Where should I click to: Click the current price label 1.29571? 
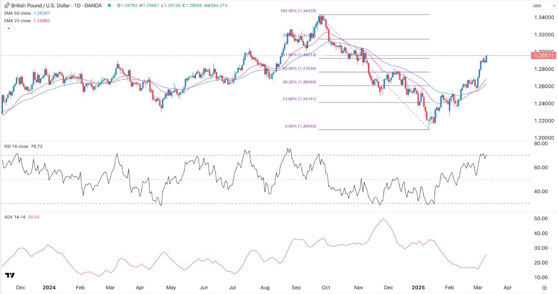tap(544, 55)
